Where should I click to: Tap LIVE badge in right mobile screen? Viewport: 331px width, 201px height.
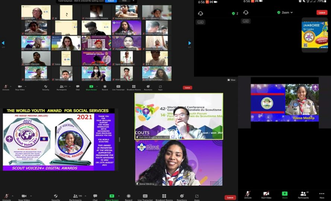click(246, 21)
